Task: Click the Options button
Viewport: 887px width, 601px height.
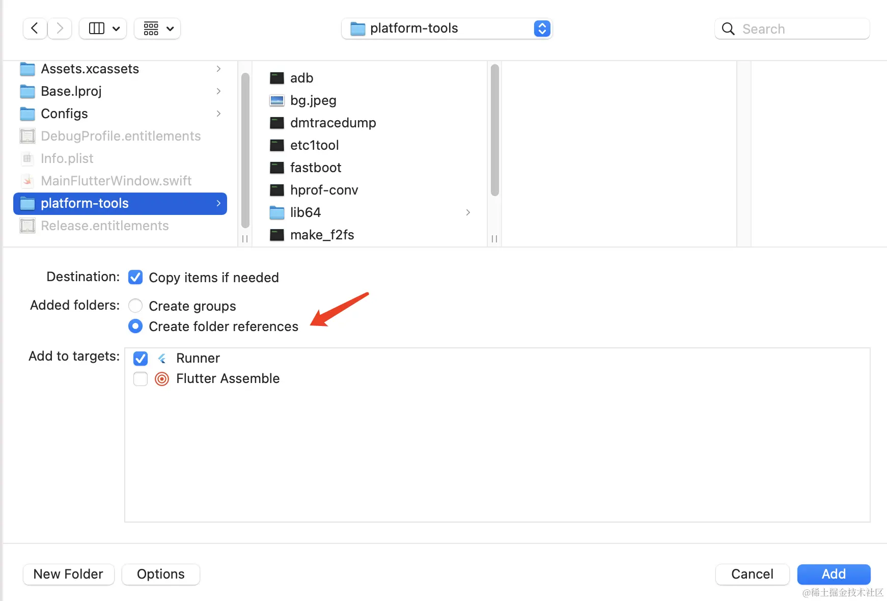Action: pyautogui.click(x=161, y=574)
